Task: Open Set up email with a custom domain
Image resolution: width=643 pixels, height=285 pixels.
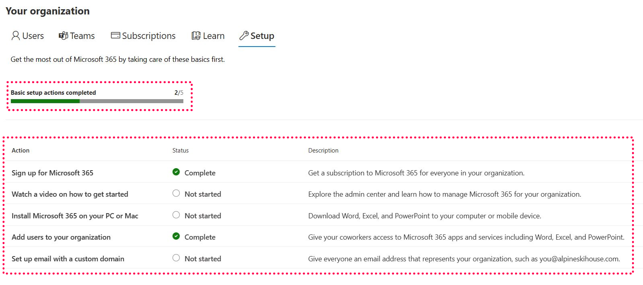Action: point(68,259)
